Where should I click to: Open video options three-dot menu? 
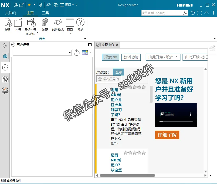(191, 114)
